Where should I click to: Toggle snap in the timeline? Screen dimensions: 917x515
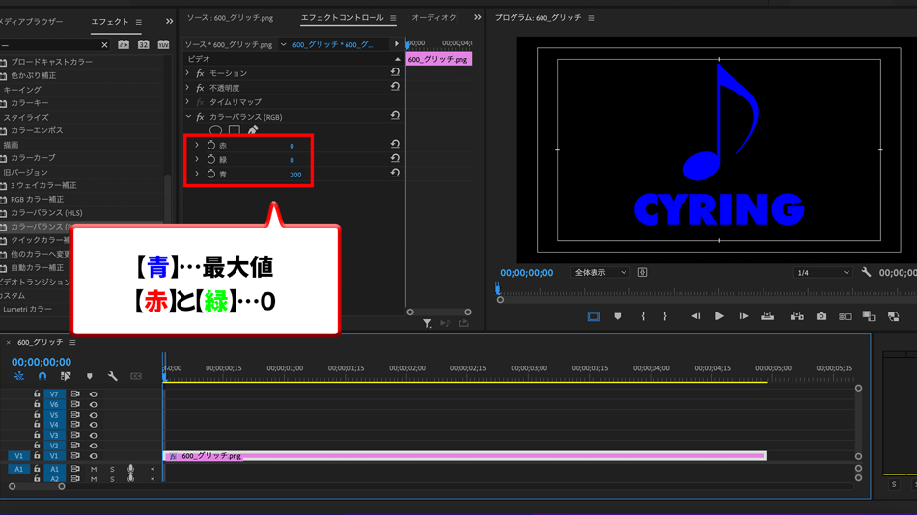click(x=42, y=376)
